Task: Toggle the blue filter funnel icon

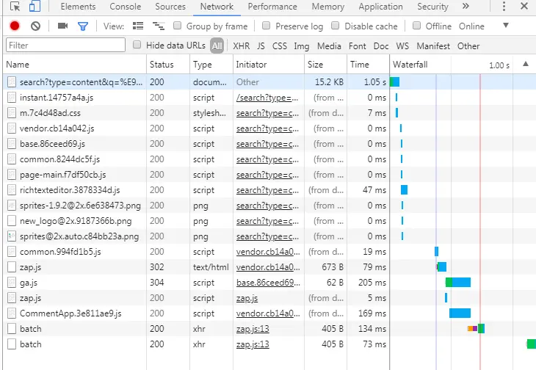Action: coord(83,26)
